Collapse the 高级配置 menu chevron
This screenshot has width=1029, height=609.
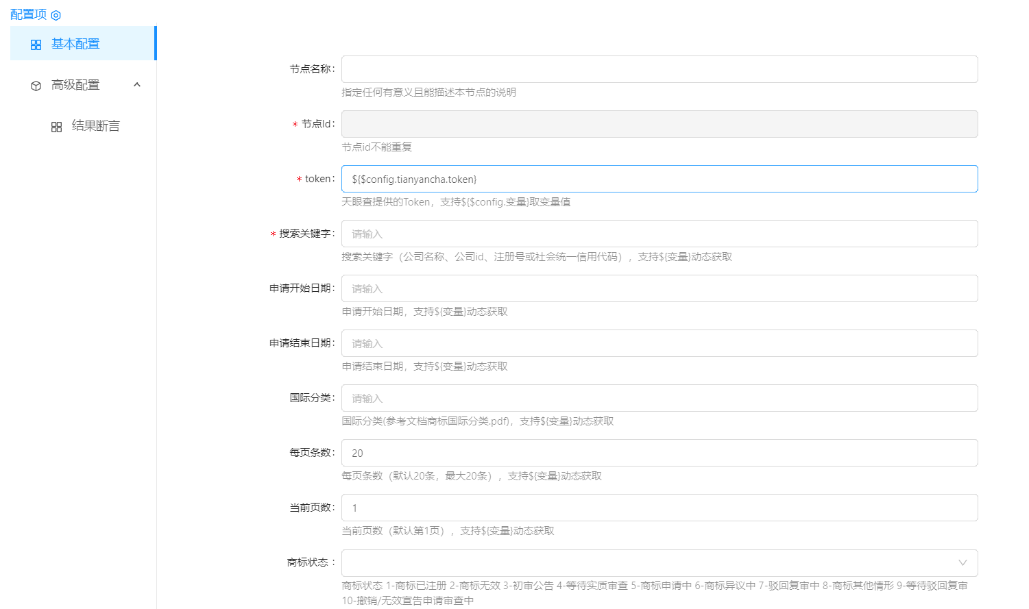[137, 85]
